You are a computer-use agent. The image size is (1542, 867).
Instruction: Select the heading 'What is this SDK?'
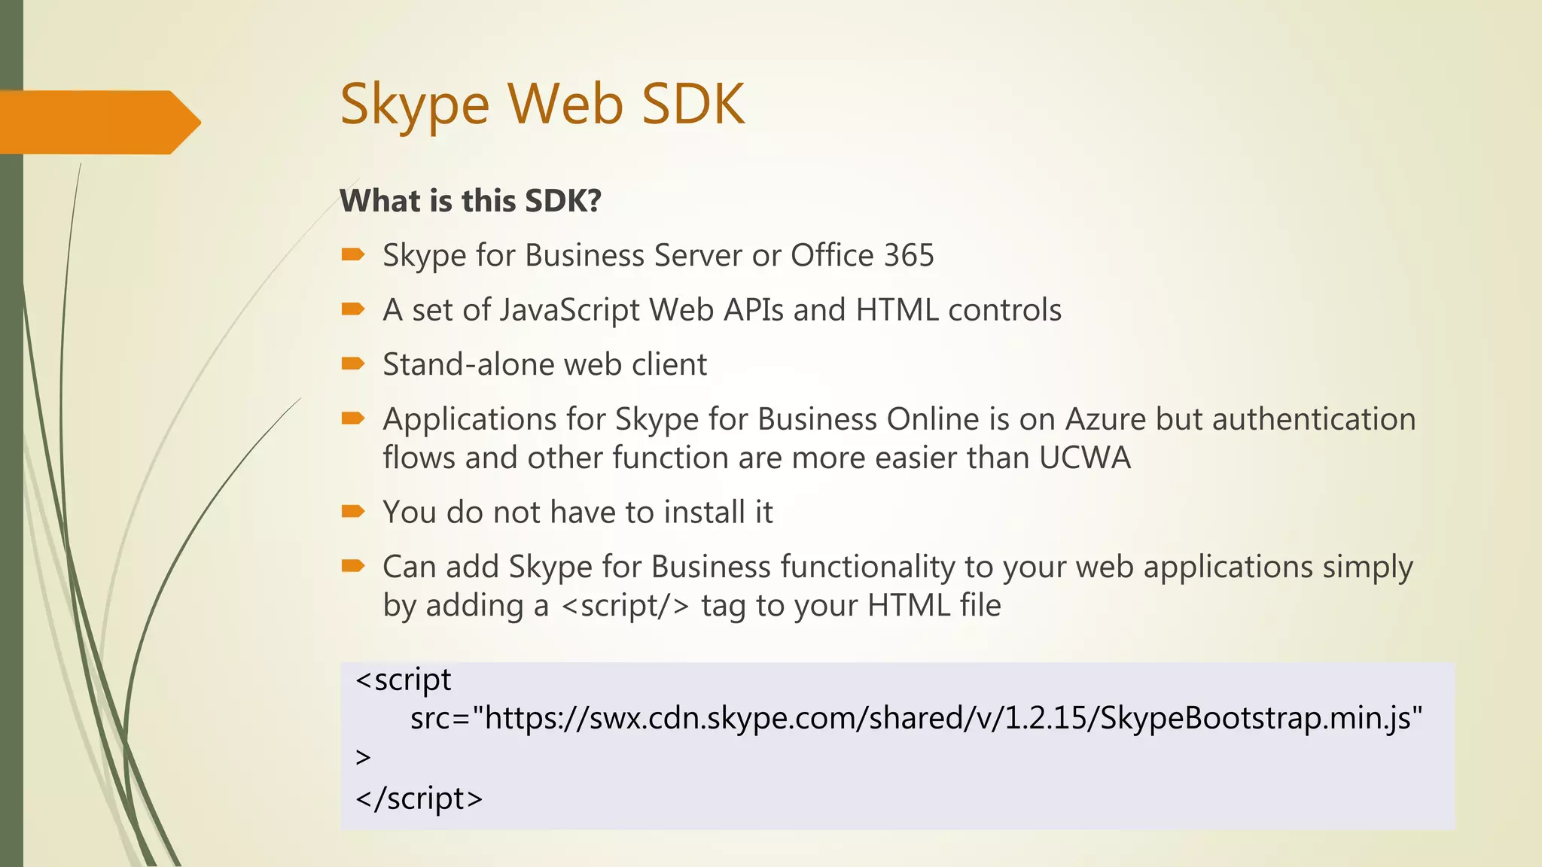[x=471, y=201]
